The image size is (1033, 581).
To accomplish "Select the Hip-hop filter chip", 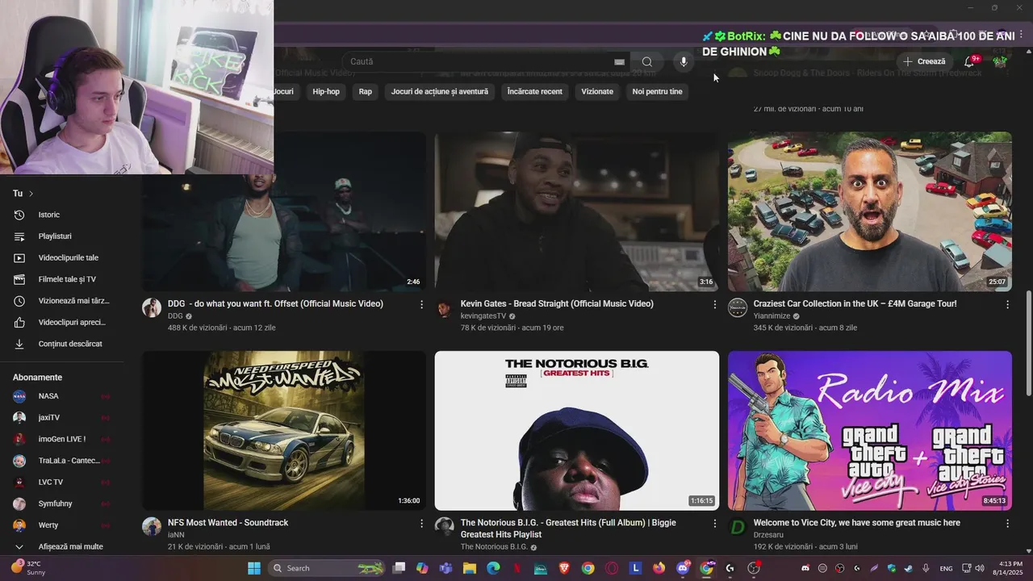I will click(x=326, y=91).
